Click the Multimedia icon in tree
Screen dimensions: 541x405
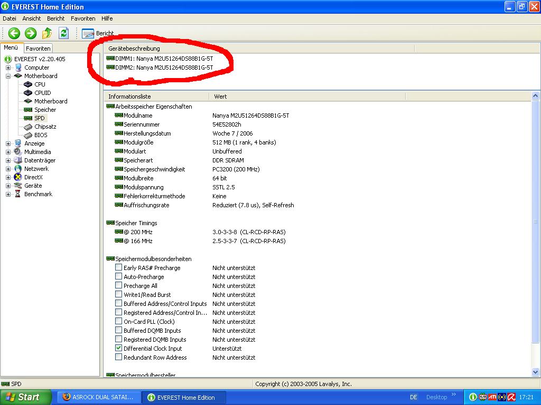point(18,152)
